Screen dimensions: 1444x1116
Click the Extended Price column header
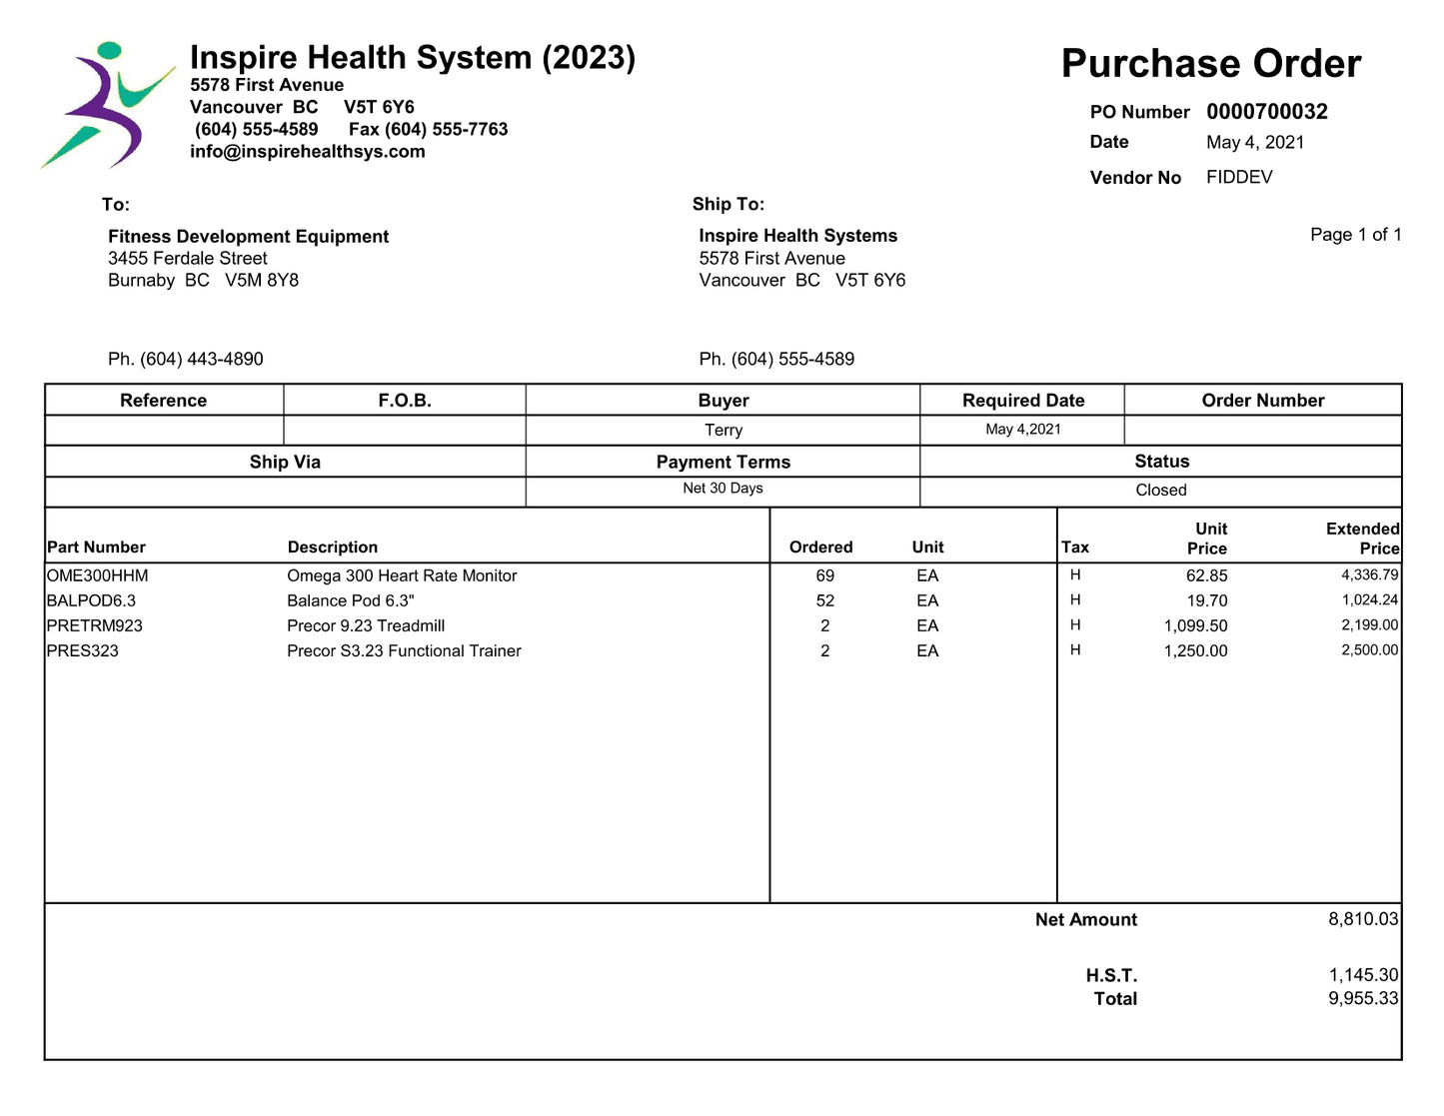coord(1363,539)
